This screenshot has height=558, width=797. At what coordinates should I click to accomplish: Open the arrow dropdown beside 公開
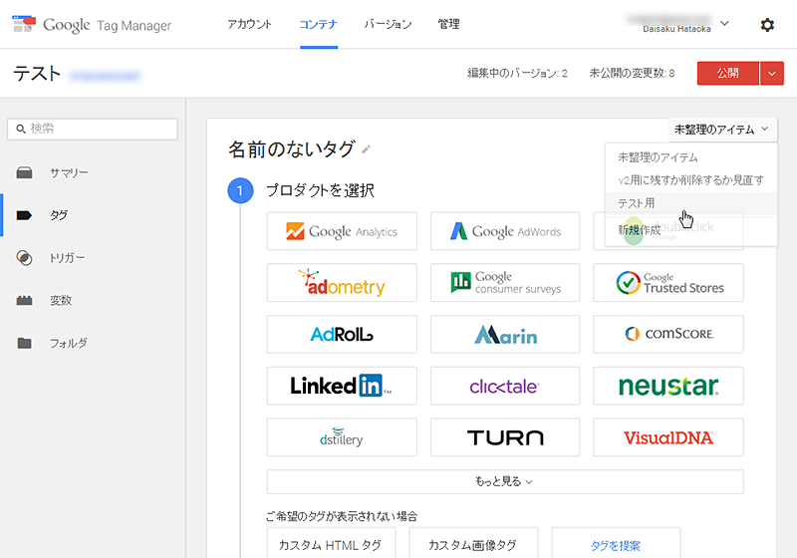point(771,74)
